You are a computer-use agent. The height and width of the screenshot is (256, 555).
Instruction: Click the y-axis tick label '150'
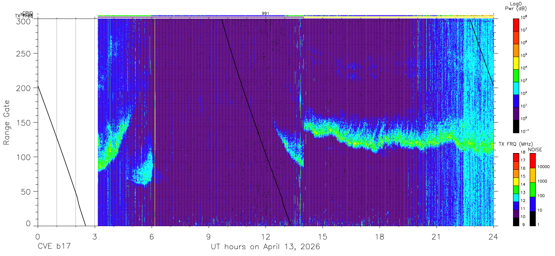(x=24, y=122)
